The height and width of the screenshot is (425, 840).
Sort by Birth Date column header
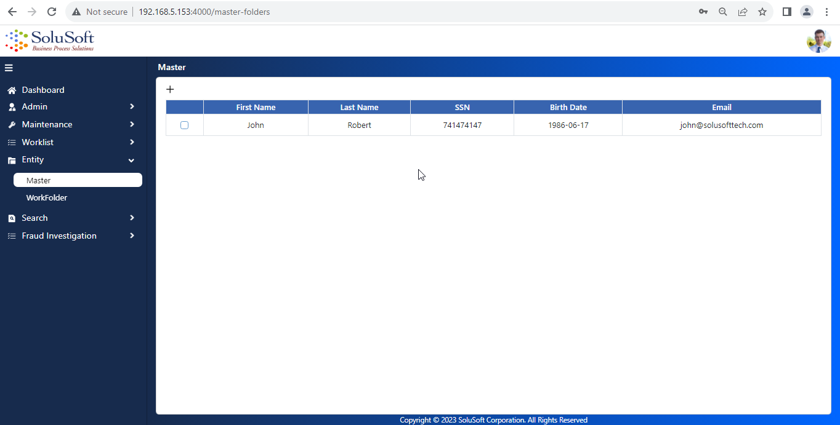pyautogui.click(x=568, y=107)
